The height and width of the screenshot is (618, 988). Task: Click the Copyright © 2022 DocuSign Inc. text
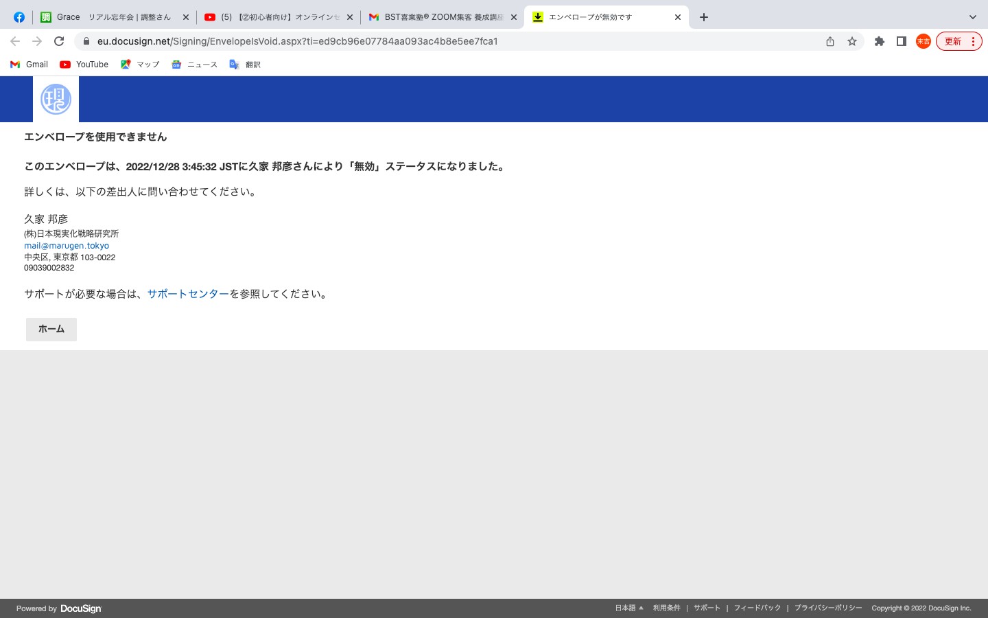tap(921, 608)
